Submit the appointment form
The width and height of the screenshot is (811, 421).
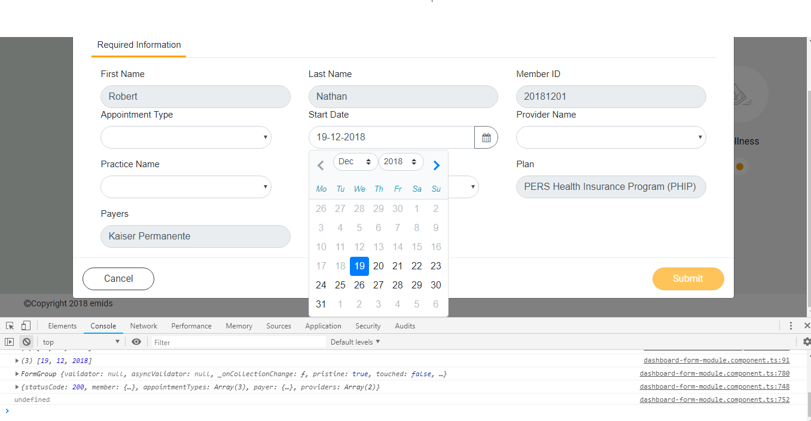coord(688,278)
